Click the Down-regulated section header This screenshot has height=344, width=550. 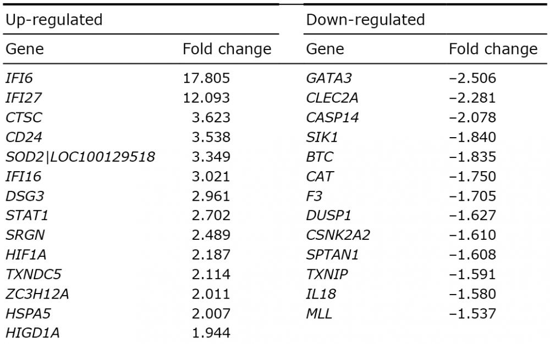[365, 20]
